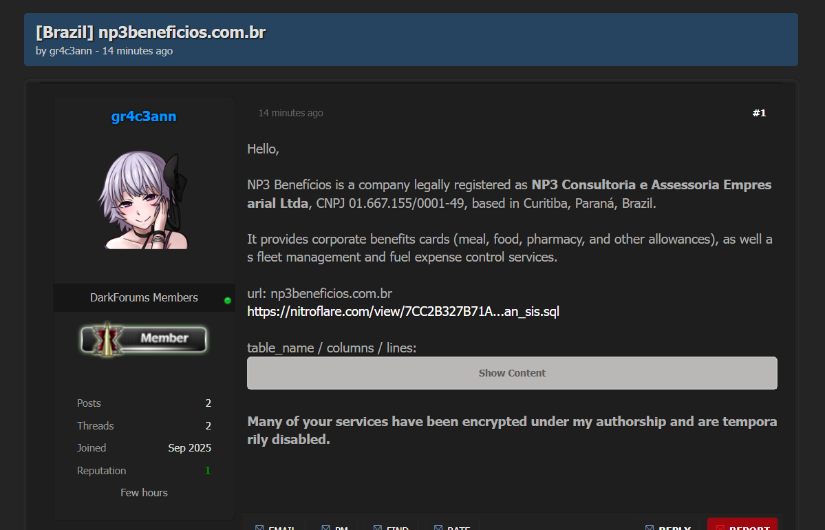Screen dimensions: 825x530
Task: Open the green Reputation score 1
Action: click(208, 471)
